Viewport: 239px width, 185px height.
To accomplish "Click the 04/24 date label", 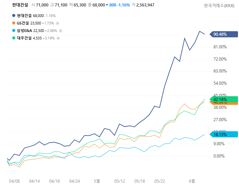I will (74, 181).
